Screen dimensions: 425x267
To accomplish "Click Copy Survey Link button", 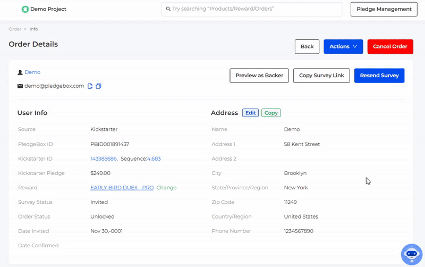I will click(321, 76).
